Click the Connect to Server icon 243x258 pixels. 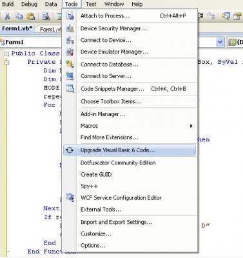70,76
